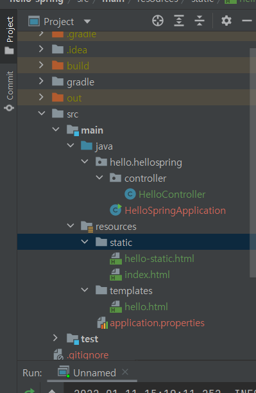This screenshot has height=393, width=256.
Task: Expand the .idea folder
Action: pyautogui.click(x=41, y=49)
